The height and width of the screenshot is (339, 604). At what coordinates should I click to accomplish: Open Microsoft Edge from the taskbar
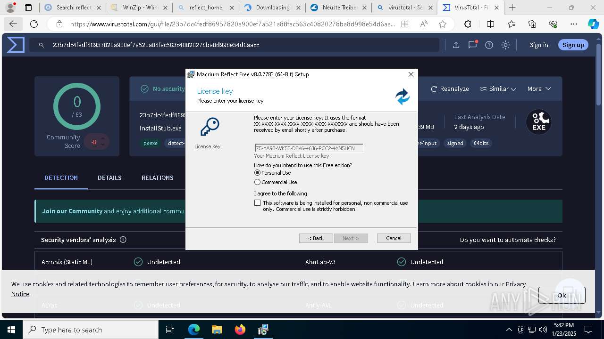click(194, 330)
